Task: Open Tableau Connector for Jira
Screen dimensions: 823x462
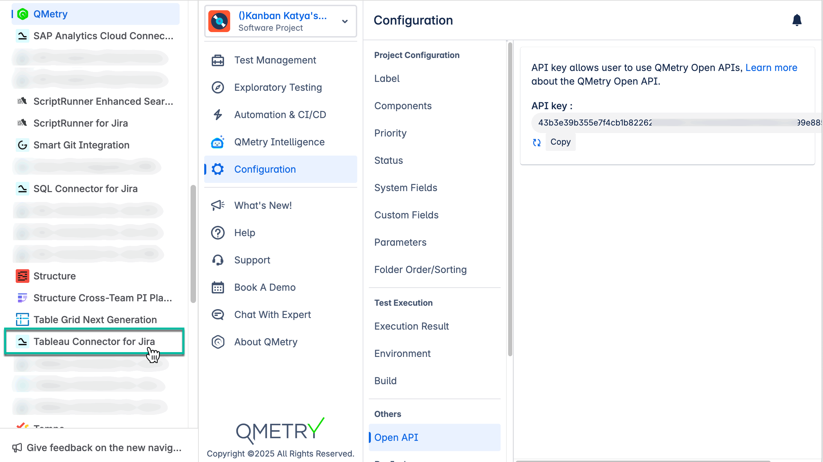Action: point(94,341)
